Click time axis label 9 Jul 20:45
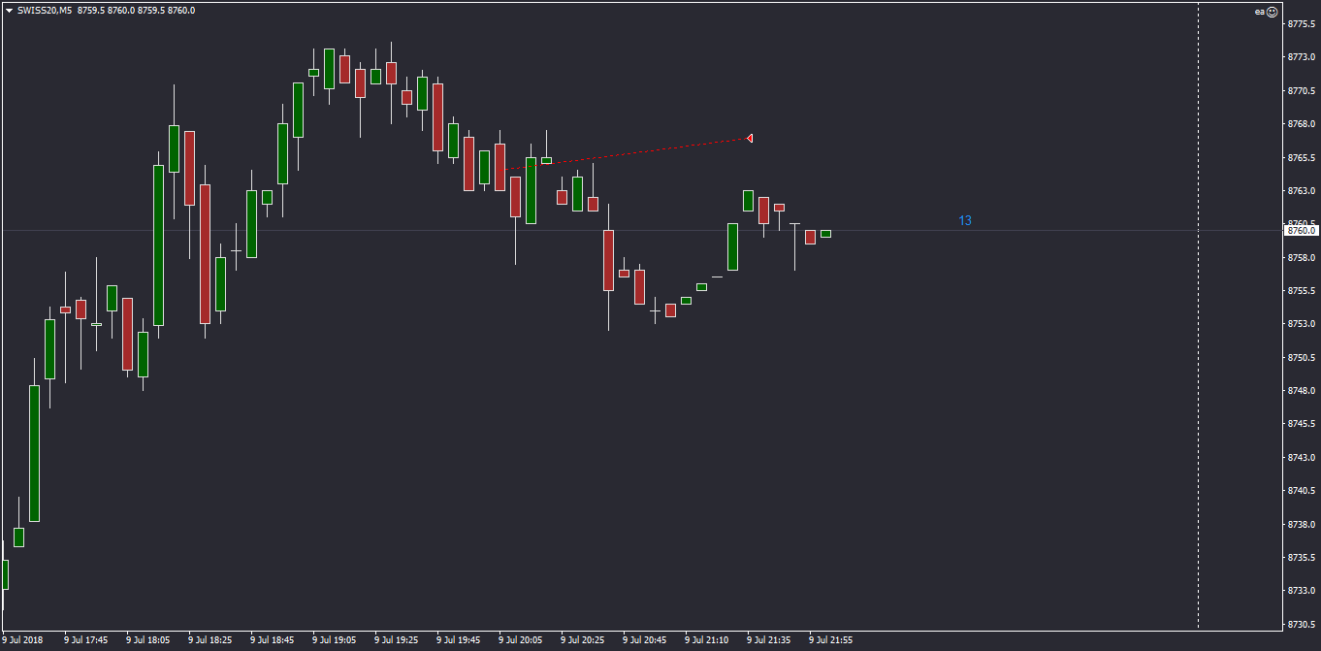Screen dimensions: 1321x651 [645, 640]
